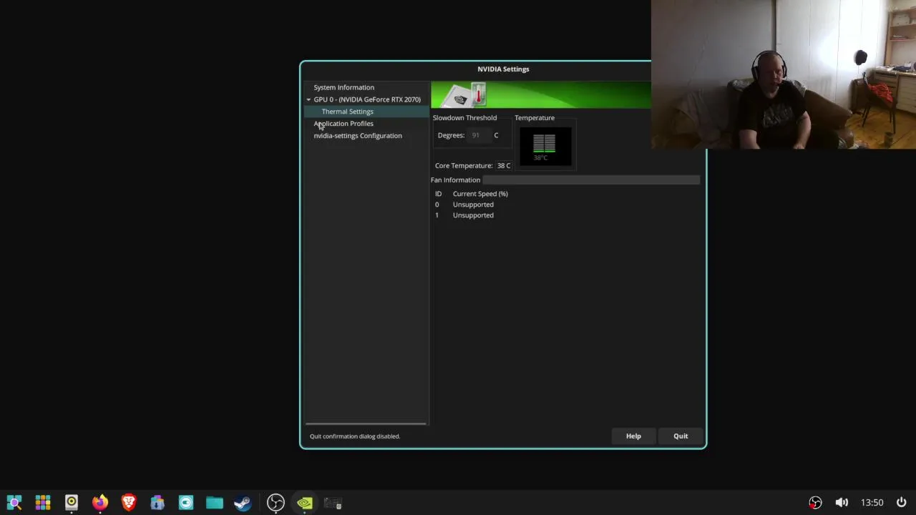Open the search magnifier icon in the taskbar

coord(14,503)
